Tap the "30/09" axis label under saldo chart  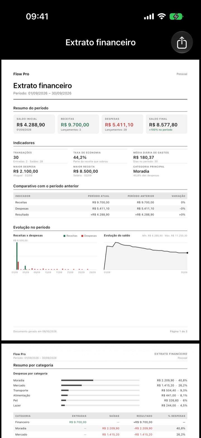[x=184, y=272]
